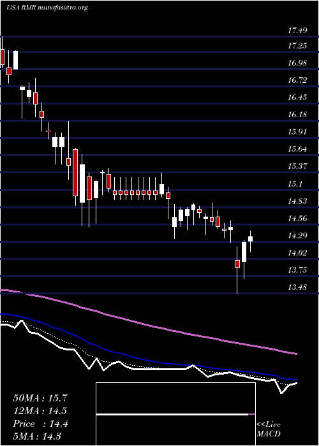This screenshot has width=319, height=446.
Task: Click the 16.72 price axis label
Action: [297, 80]
